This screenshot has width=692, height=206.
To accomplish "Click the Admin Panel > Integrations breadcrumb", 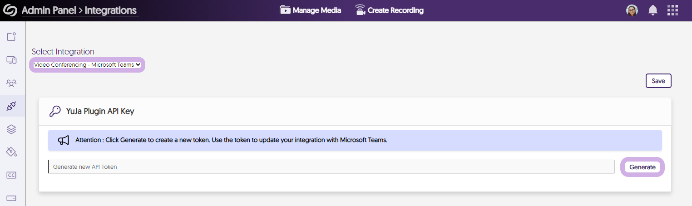I will pyautogui.click(x=79, y=10).
